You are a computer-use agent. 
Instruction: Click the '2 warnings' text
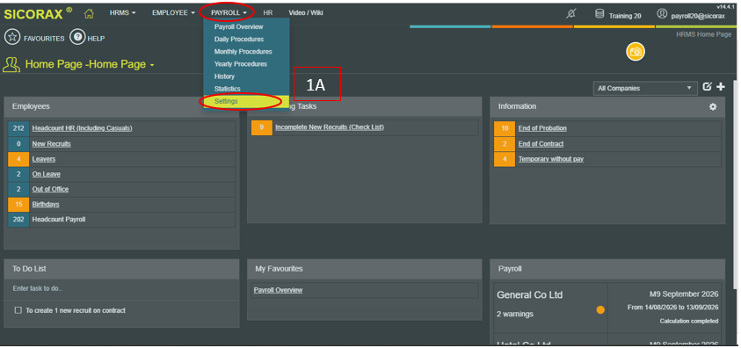[515, 314]
